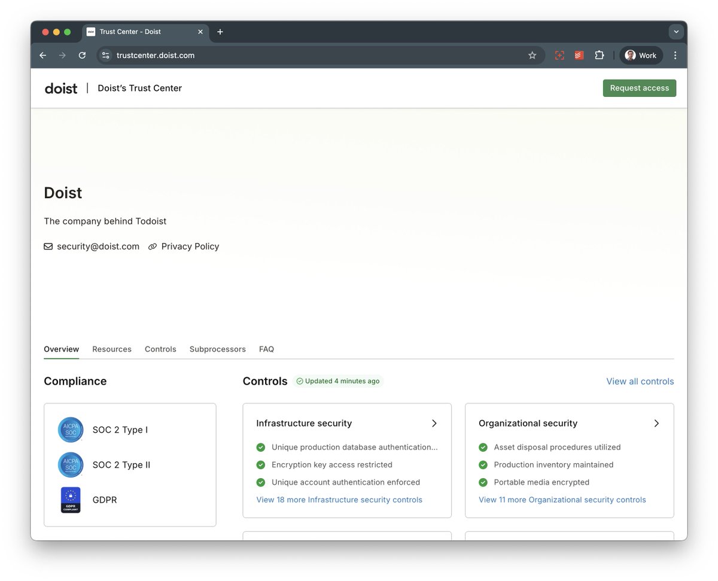Expand Organizational security with its chevron

click(656, 423)
